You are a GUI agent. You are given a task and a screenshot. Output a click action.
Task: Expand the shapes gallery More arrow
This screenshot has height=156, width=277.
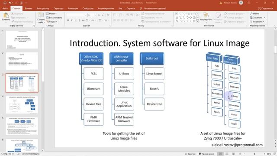coord(198,21)
